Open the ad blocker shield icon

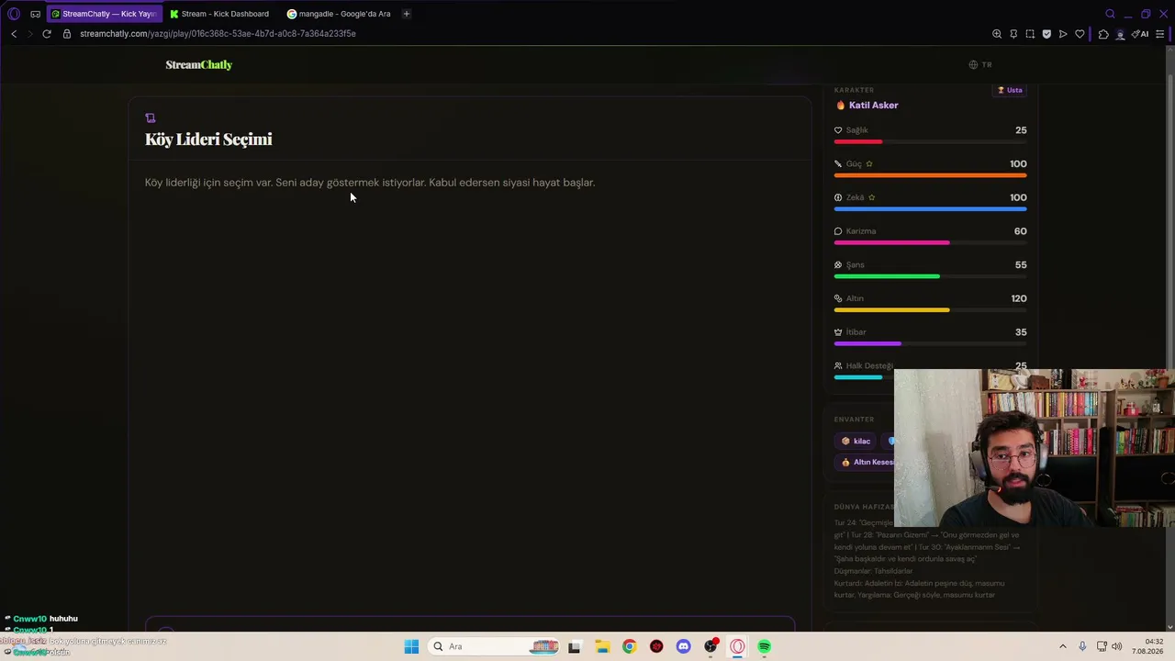click(x=1046, y=34)
